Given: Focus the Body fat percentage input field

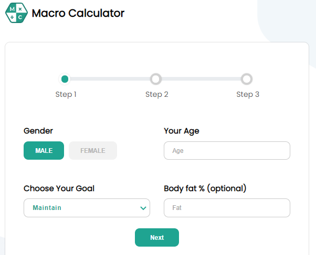Looking at the screenshot, I should coord(227,208).
